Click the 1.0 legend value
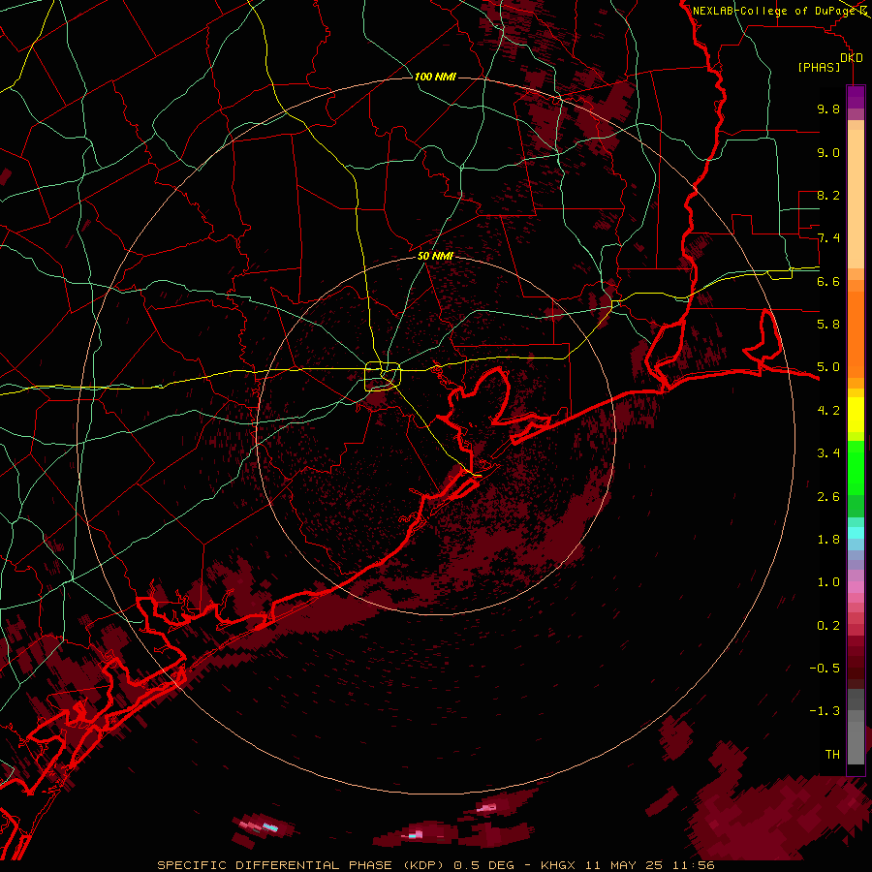 (828, 582)
